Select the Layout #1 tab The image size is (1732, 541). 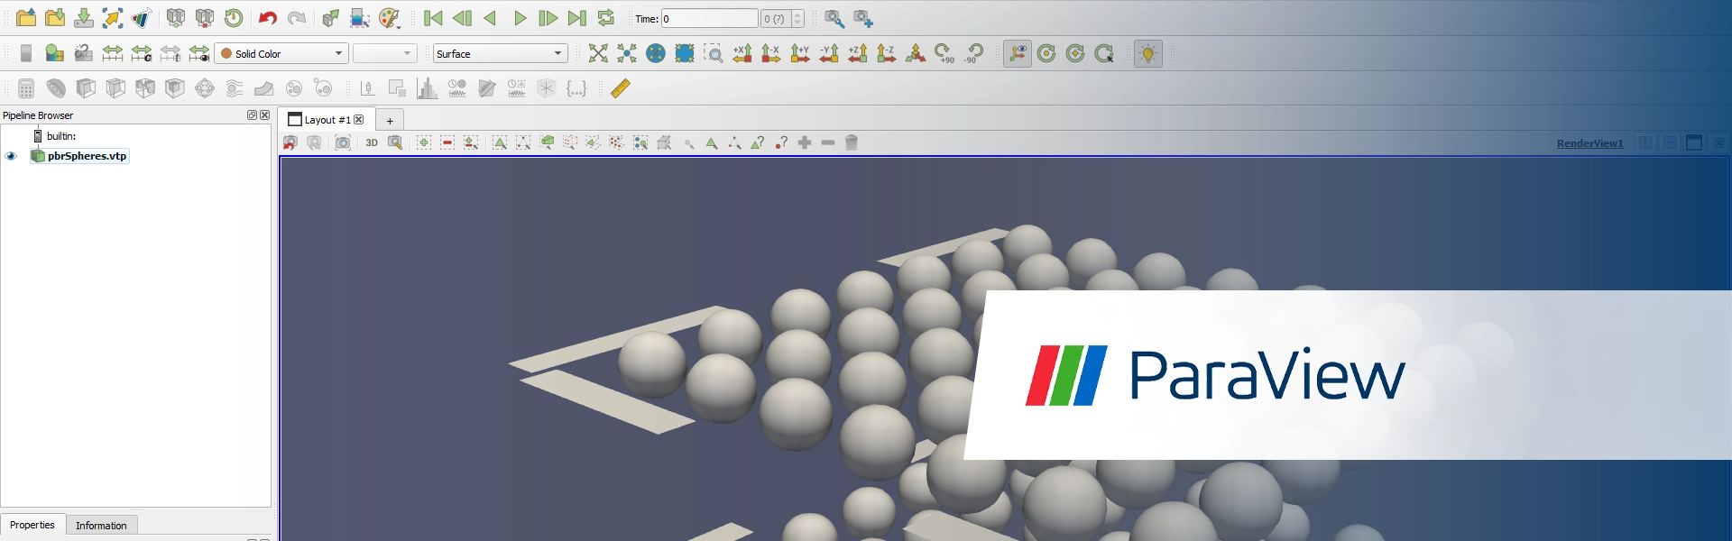319,120
